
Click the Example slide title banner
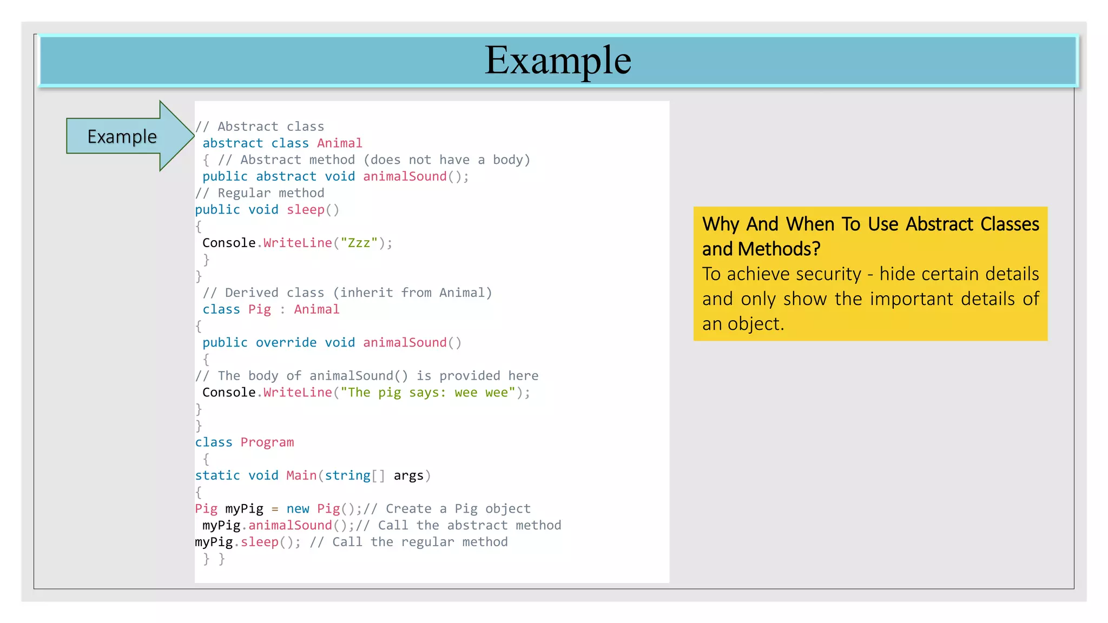(557, 61)
